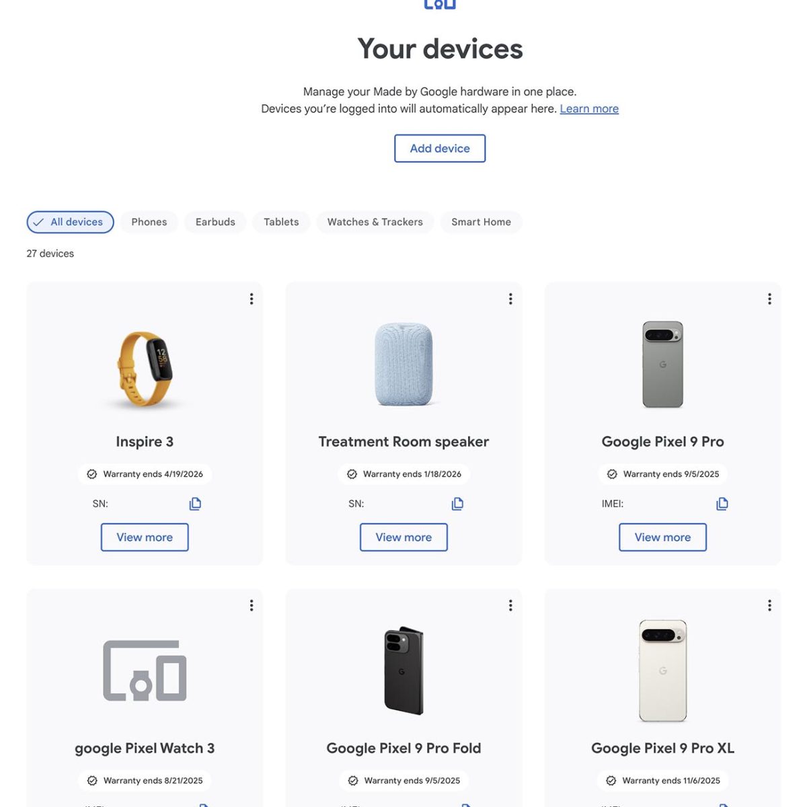Copy the Inspire 3 serial number
This screenshot has width=807, height=807.
[195, 504]
